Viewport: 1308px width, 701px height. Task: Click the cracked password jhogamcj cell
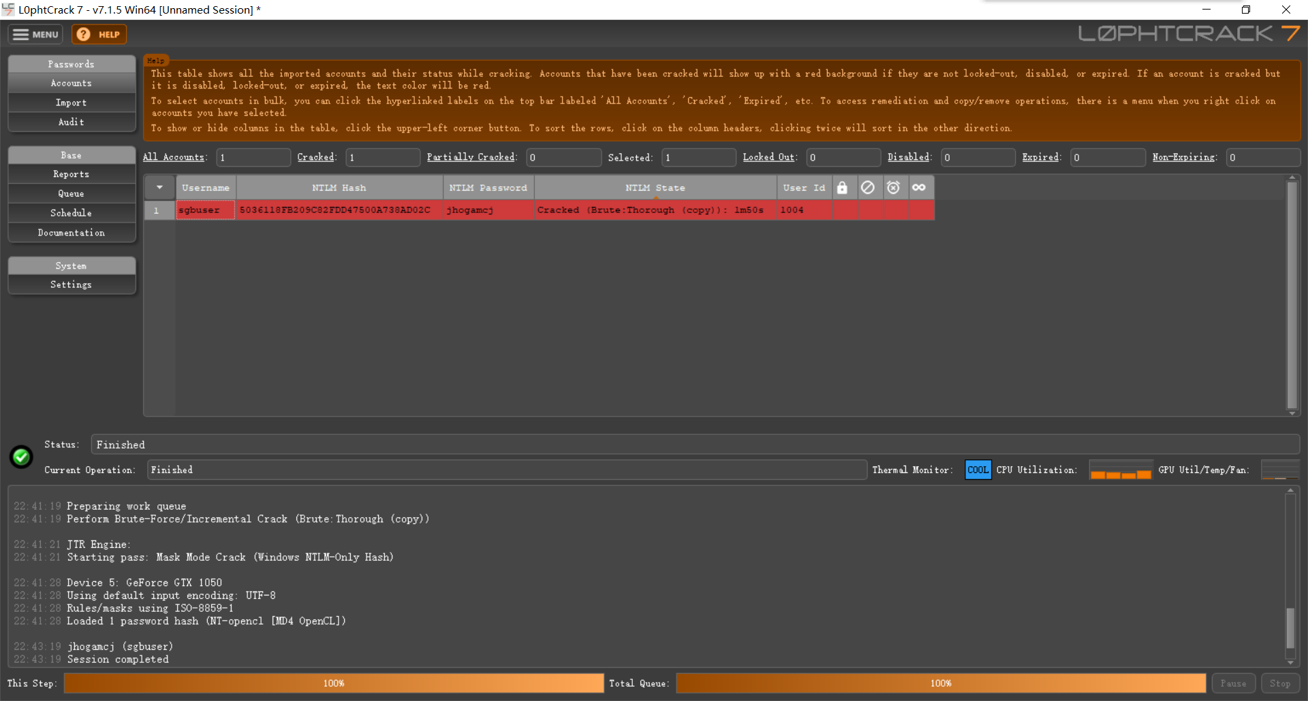coord(488,210)
